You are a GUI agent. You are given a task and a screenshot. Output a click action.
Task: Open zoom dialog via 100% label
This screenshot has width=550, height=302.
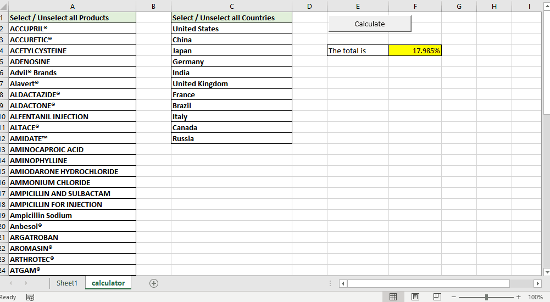pos(535,297)
